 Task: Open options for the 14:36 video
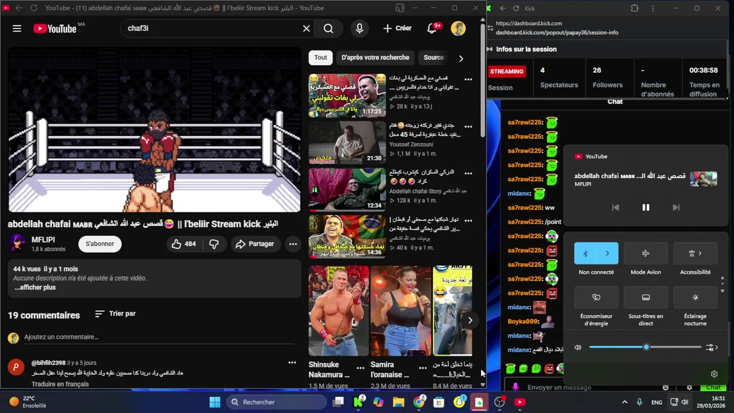[468, 220]
